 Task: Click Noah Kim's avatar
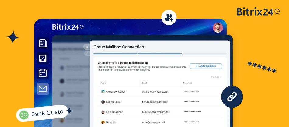pyautogui.click(x=103, y=122)
